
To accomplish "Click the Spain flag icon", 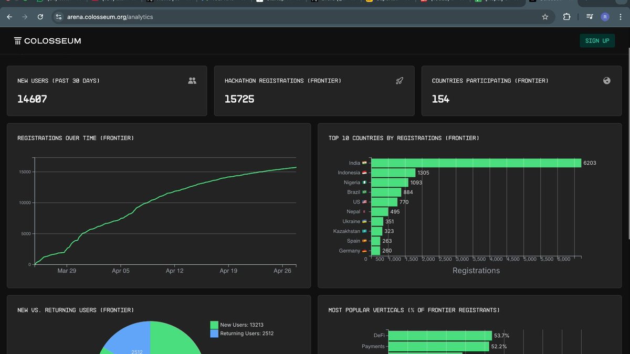I will 364,241.
